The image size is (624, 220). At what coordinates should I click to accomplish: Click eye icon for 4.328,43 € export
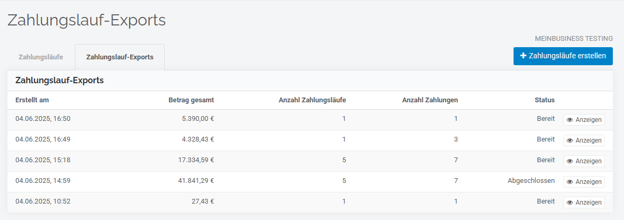tap(570, 140)
